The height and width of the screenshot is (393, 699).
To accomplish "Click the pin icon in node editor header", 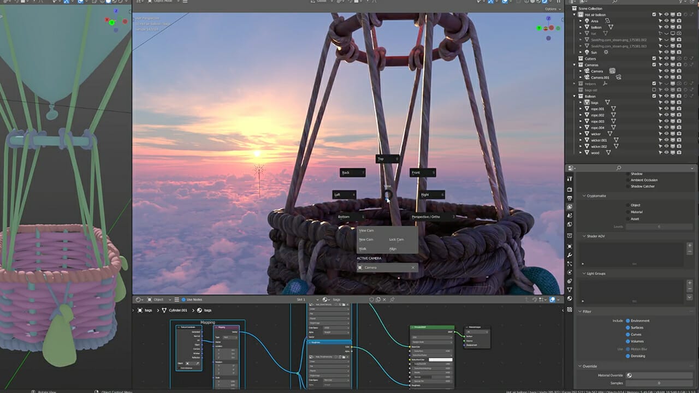I will (x=392, y=300).
